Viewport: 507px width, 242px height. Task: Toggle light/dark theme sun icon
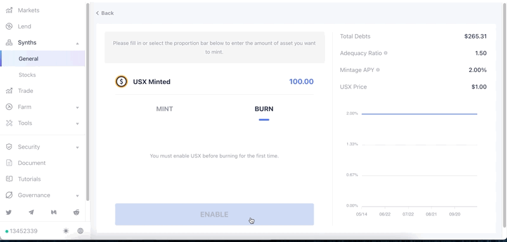point(66,231)
